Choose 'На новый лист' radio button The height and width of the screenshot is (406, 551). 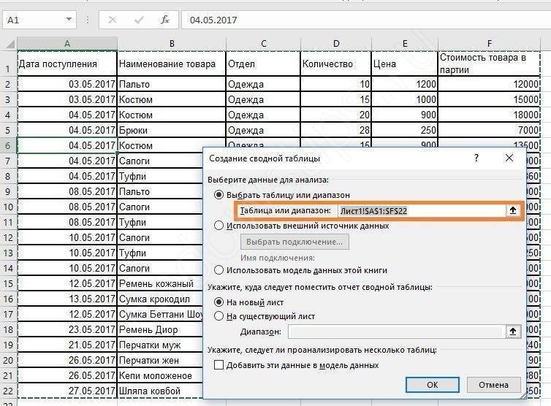point(218,302)
